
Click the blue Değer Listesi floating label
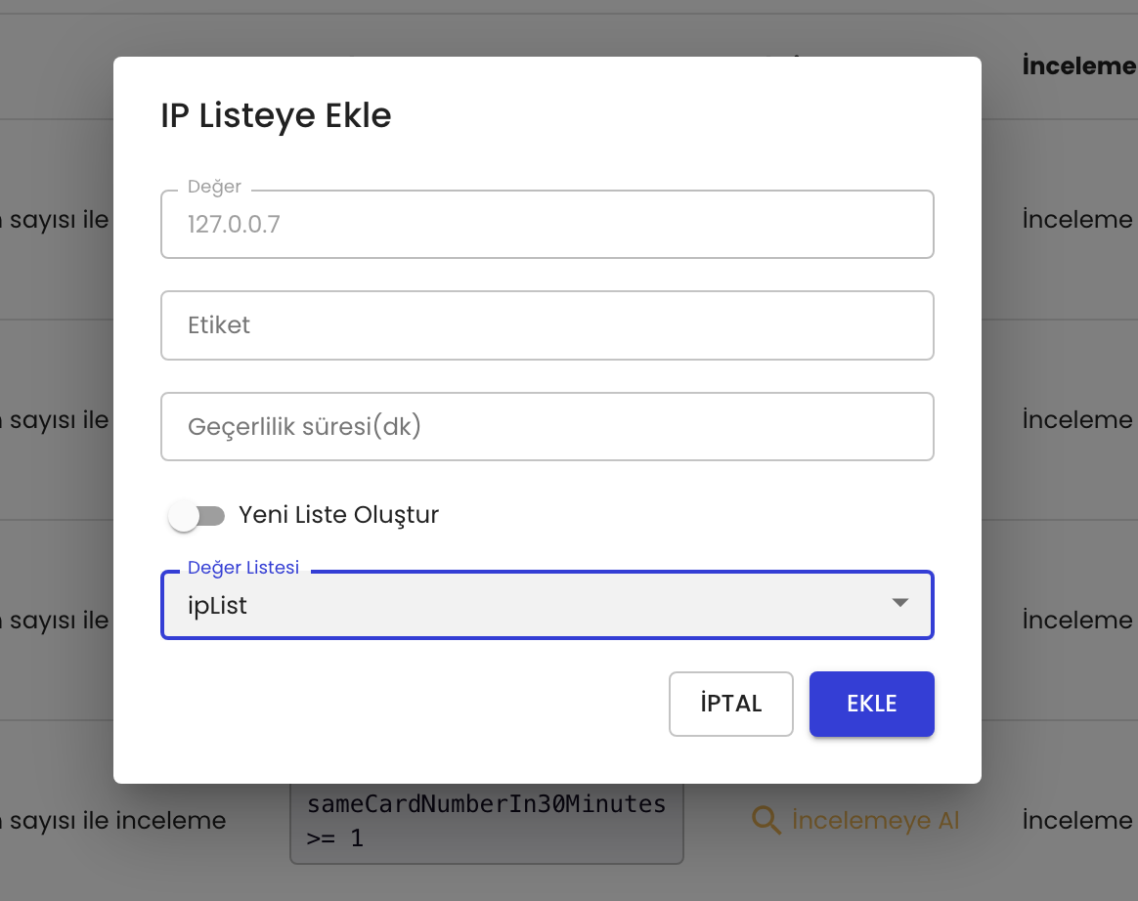[x=243, y=568]
